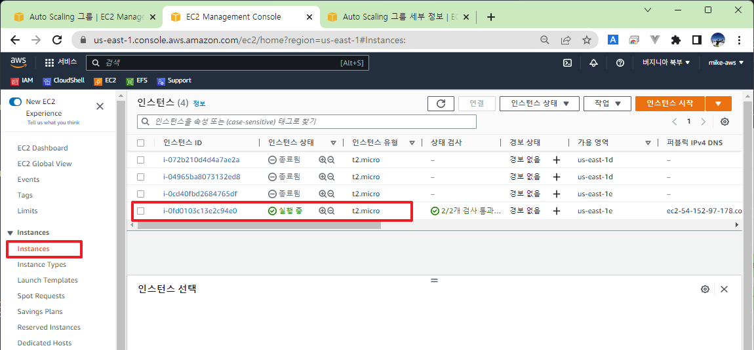Screen dimensions: 754x350
Task: Add alarm plus for i-04965ba8073132ed8
Action: pos(557,177)
